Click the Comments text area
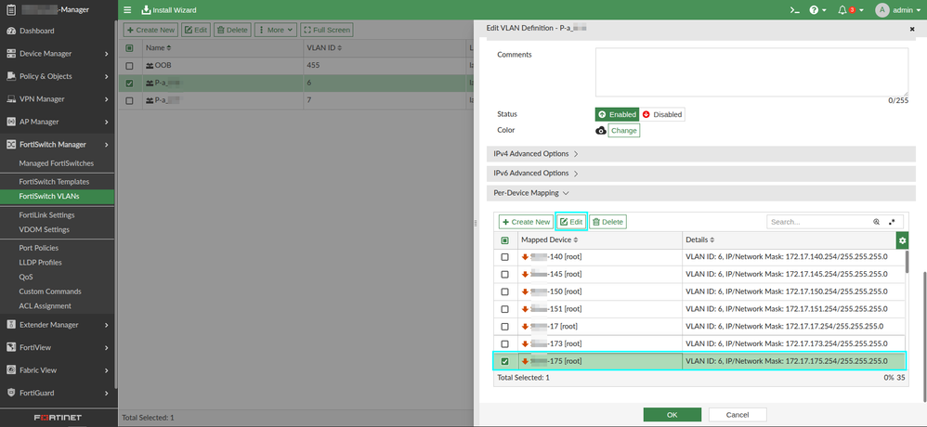 point(751,72)
